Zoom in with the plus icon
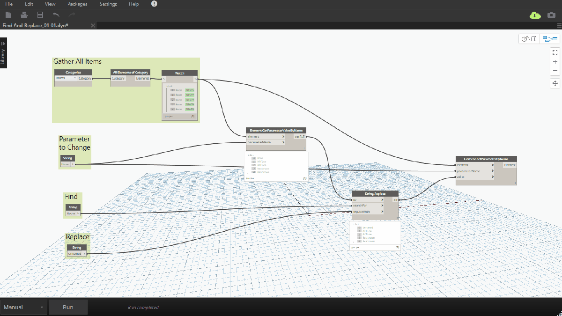 point(555,62)
